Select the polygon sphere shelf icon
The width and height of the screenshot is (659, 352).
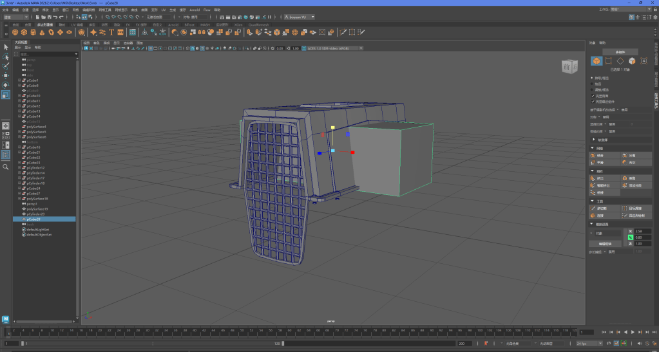[15, 32]
